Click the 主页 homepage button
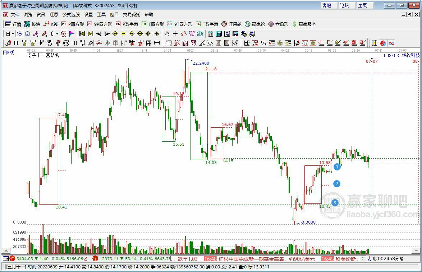The width and height of the screenshot is (422, 272). [x=365, y=5]
